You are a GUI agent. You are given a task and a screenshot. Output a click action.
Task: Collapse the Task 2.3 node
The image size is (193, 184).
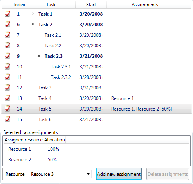39,56
